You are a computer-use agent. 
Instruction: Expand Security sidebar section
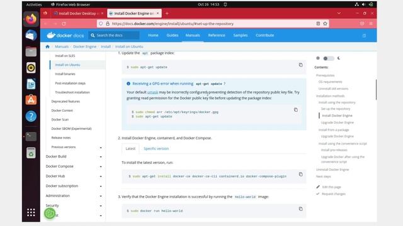coord(101,206)
